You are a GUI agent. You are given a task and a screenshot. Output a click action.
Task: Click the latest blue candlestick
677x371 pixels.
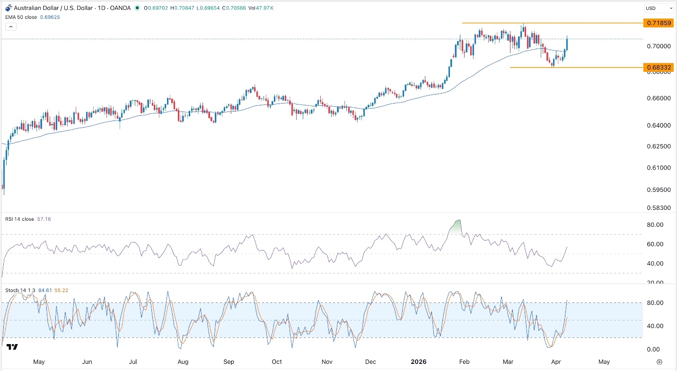(x=567, y=43)
